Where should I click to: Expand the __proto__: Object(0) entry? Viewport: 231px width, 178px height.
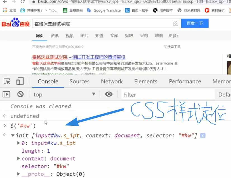pyautogui.click(x=18, y=174)
